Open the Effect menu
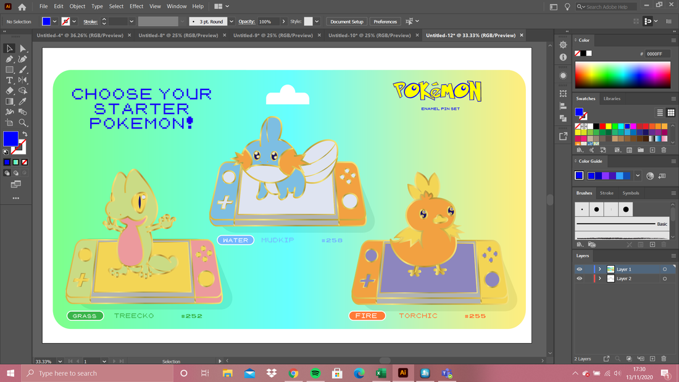The width and height of the screenshot is (679, 382). click(136, 7)
